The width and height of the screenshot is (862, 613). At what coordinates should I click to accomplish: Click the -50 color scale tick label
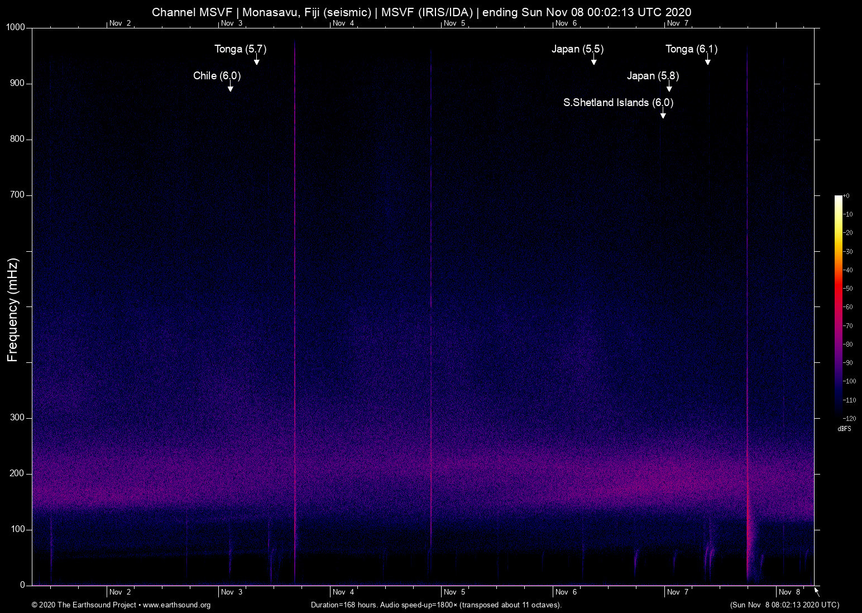[x=847, y=289]
